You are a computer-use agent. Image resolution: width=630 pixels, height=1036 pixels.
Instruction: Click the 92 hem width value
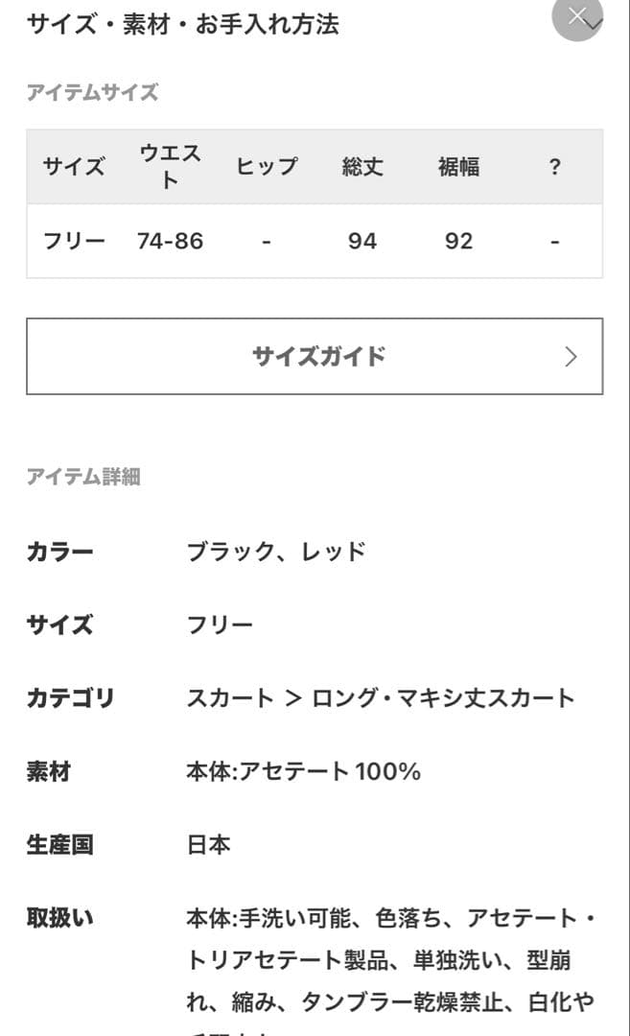pyautogui.click(x=458, y=241)
